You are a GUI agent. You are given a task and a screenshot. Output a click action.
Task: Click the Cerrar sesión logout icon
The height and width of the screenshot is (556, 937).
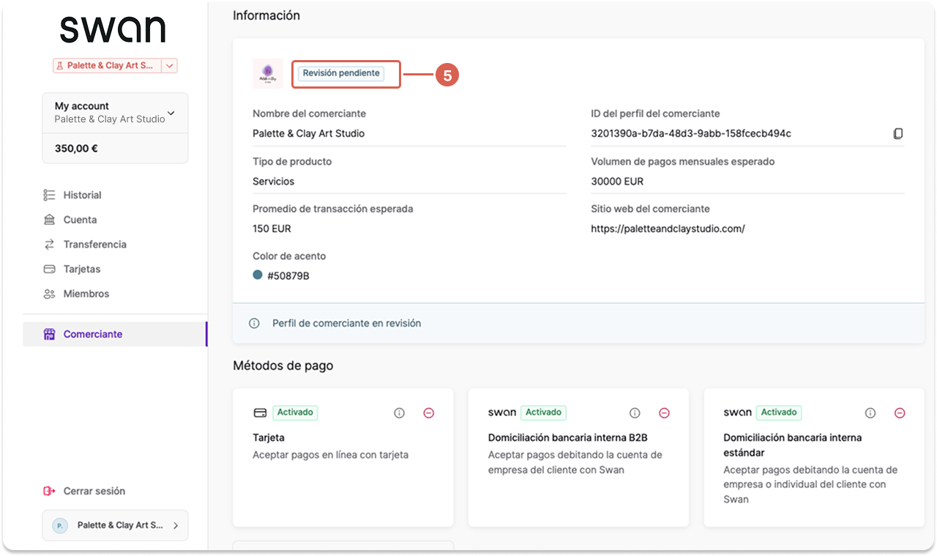click(x=50, y=491)
